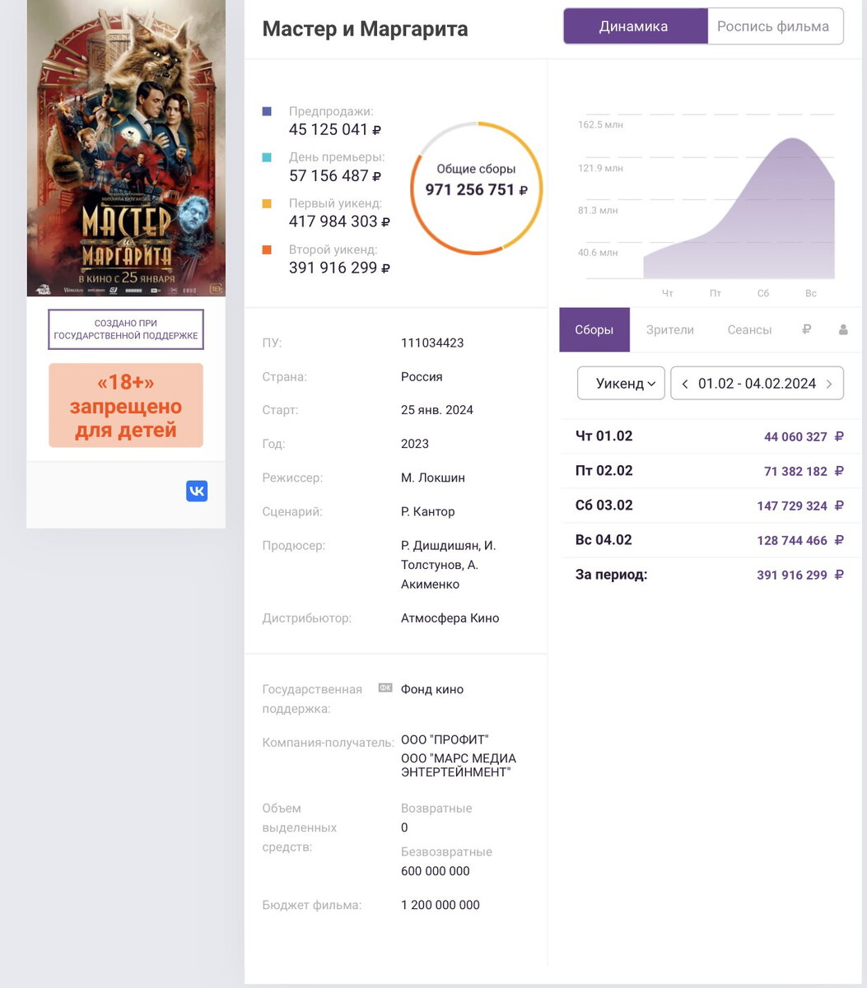Click the value 147 729 324 ₽

(x=800, y=506)
